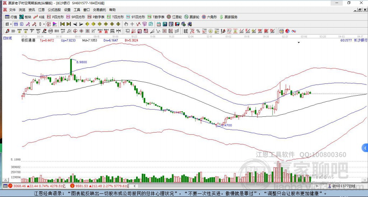Open the T四方形 tool

pyautogui.click(x=115, y=17)
